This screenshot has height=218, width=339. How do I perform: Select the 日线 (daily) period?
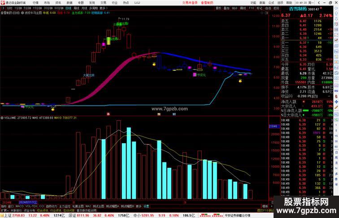point(68,8)
